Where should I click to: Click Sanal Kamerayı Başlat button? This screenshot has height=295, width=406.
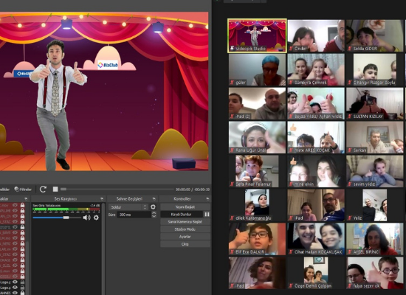[185, 222]
